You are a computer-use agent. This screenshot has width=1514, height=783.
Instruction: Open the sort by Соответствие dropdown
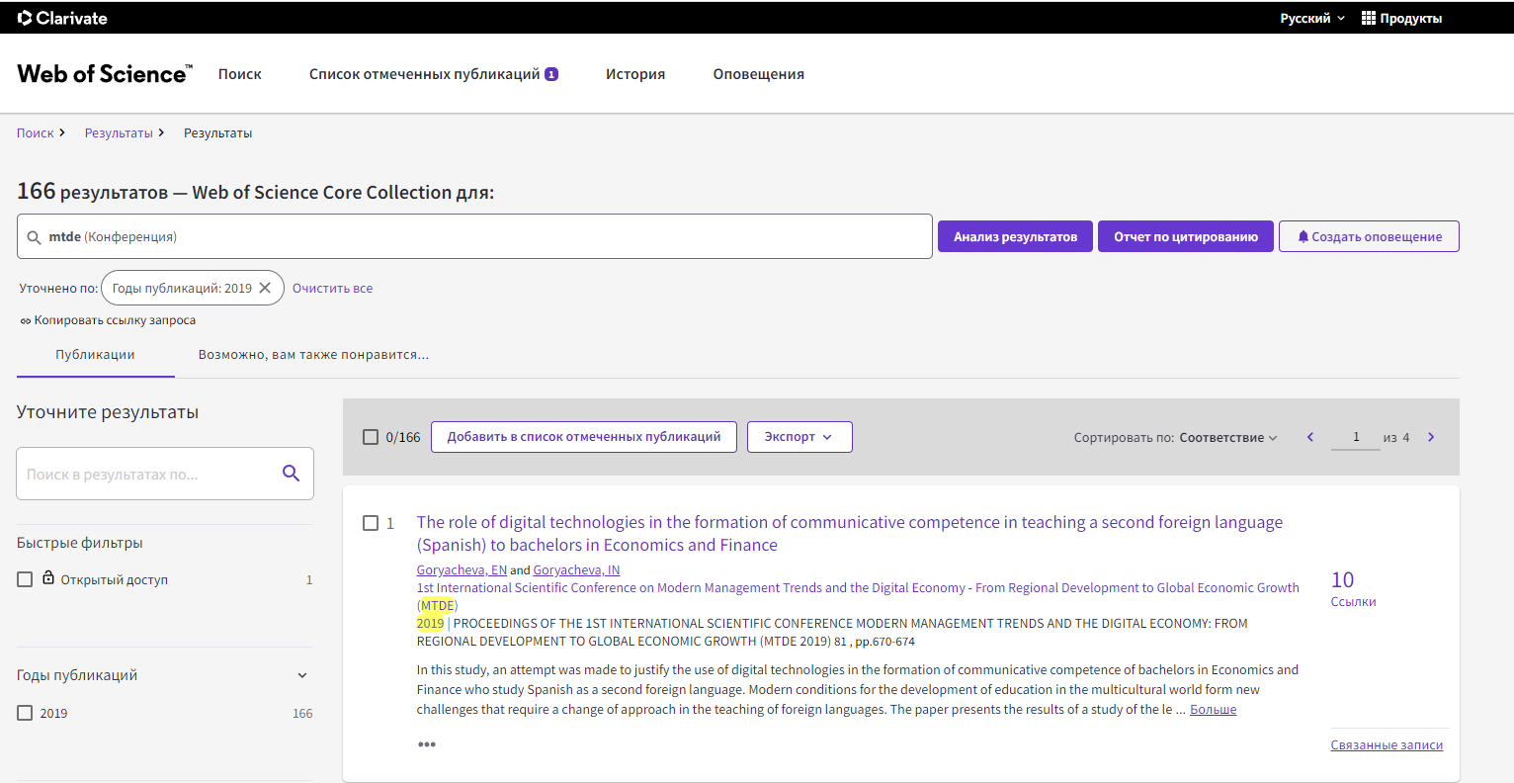1228,437
